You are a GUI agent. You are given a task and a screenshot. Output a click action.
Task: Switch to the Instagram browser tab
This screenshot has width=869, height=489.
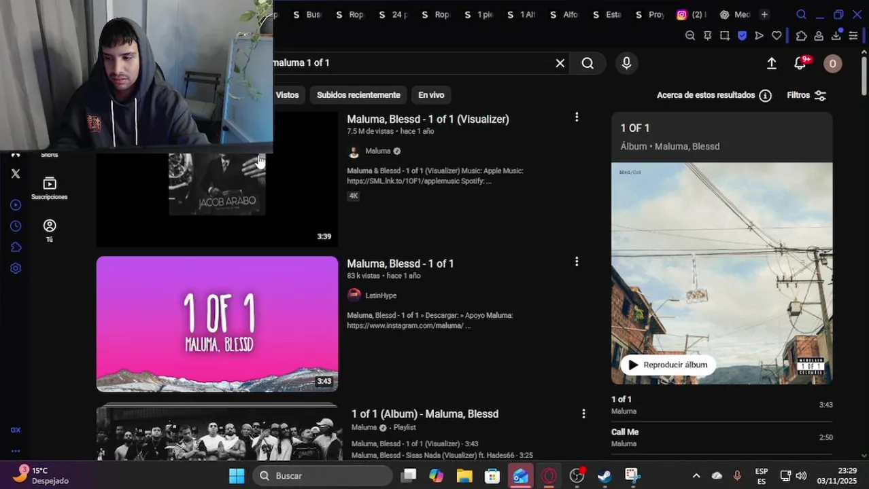(691, 14)
